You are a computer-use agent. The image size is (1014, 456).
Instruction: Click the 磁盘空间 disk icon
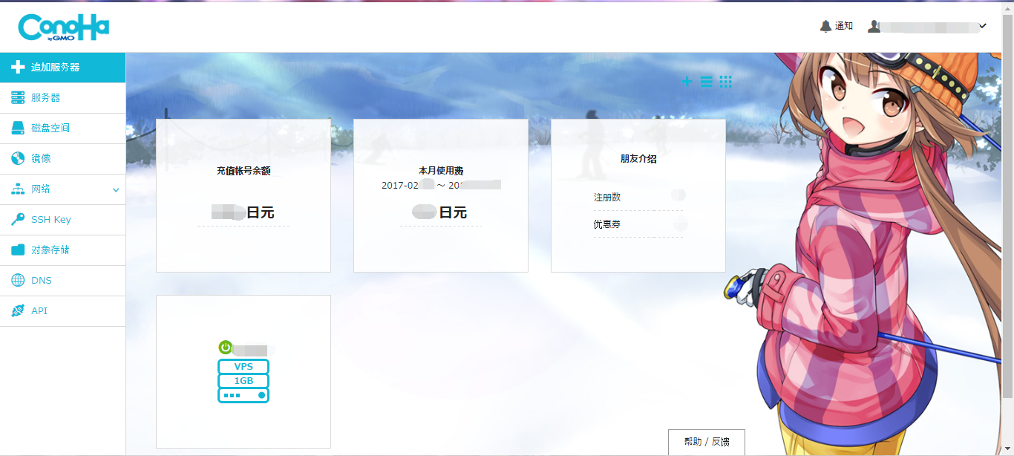tap(18, 128)
